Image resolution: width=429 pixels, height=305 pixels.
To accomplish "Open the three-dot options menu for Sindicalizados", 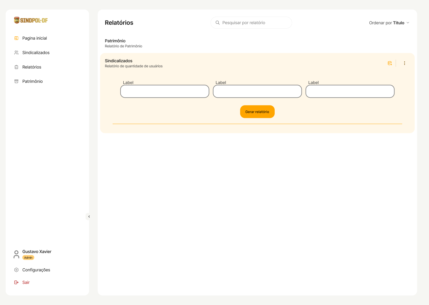I will point(405,63).
